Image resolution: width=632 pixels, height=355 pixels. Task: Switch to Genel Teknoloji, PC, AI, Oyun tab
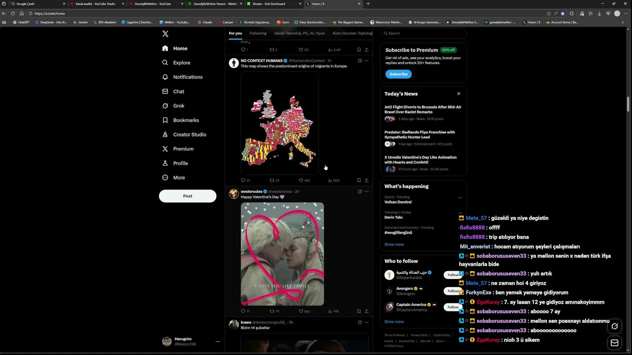300,33
